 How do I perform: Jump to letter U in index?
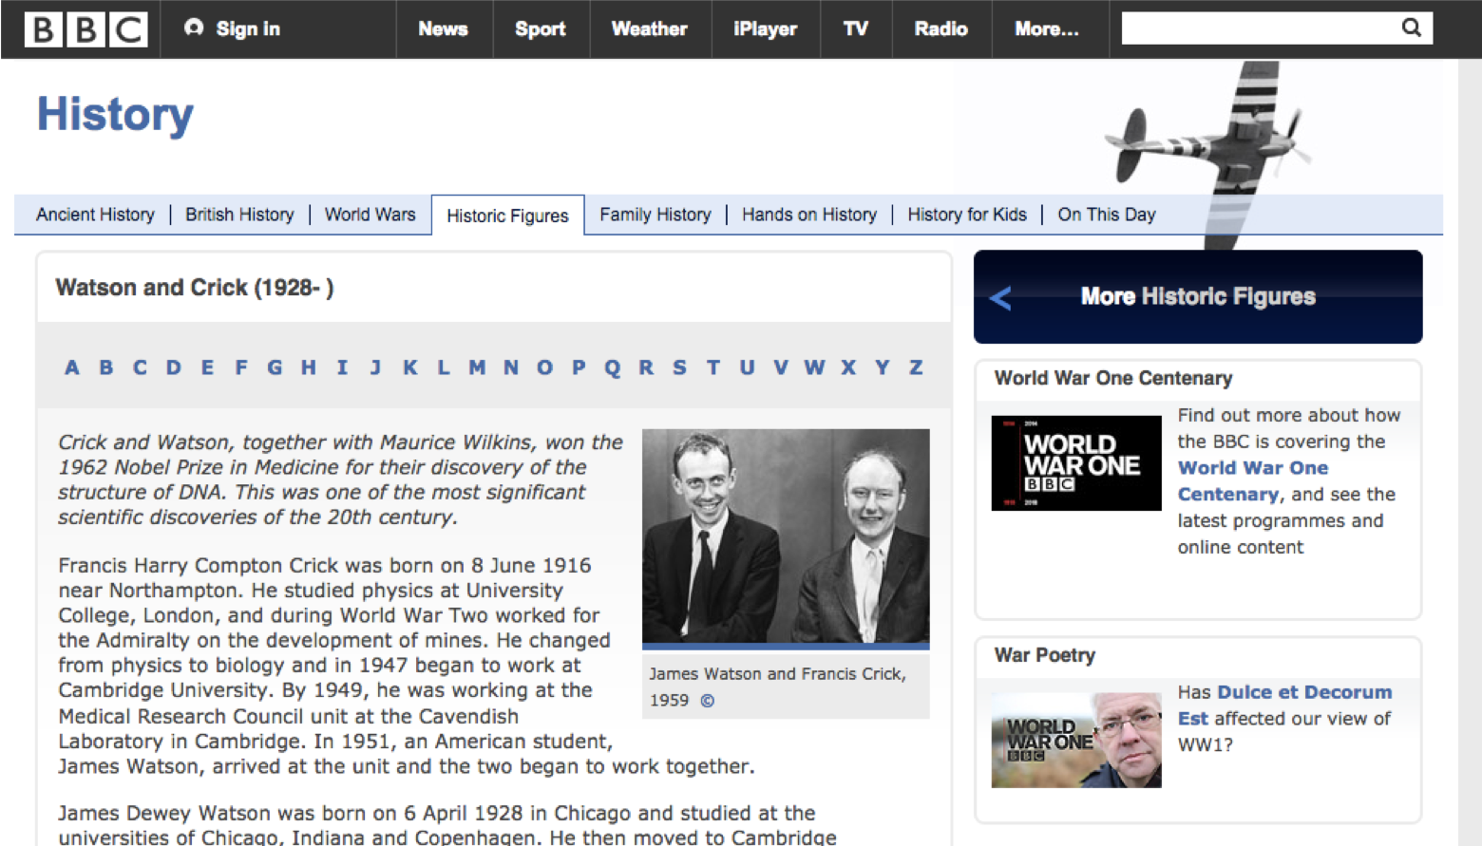tap(748, 367)
